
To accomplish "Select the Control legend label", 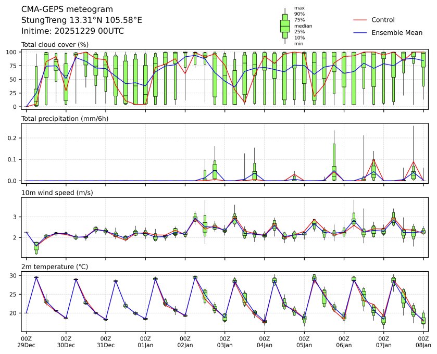I will point(383,20).
